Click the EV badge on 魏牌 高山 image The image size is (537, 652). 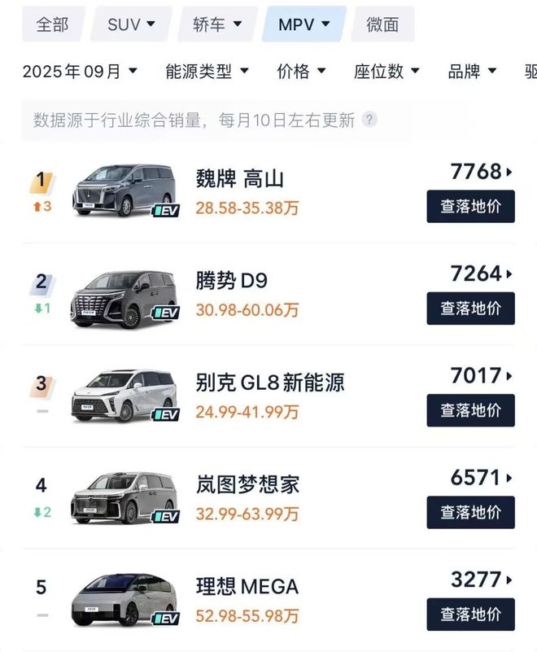coord(166,211)
